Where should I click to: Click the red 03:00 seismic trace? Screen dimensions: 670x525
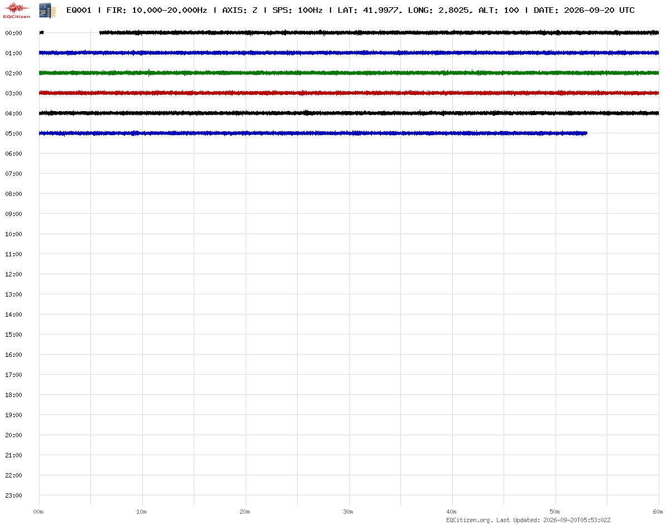tap(349, 93)
